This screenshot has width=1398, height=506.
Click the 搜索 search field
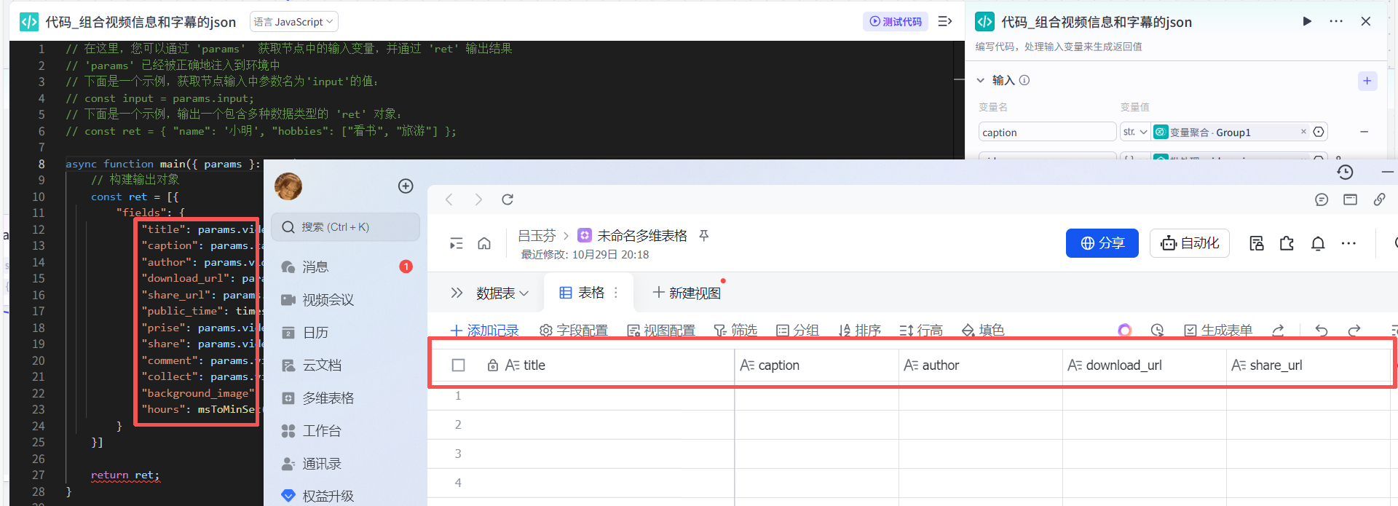(x=346, y=227)
